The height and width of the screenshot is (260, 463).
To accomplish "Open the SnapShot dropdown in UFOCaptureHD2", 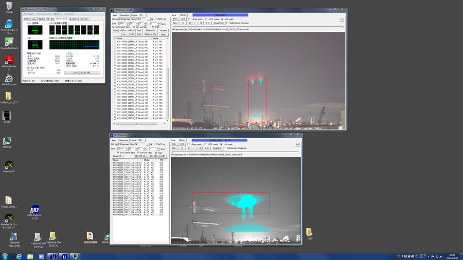I will point(219,23).
